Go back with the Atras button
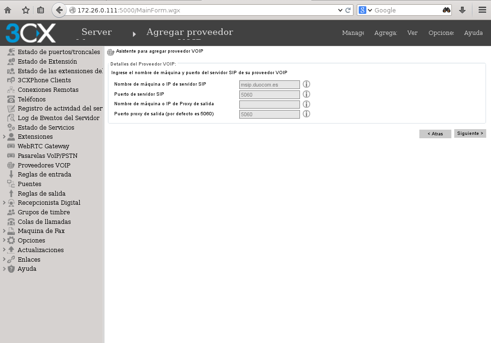The width and height of the screenshot is (491, 343). pos(435,133)
